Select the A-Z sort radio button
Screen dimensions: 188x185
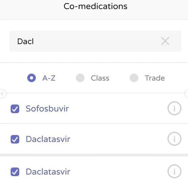tap(31, 78)
